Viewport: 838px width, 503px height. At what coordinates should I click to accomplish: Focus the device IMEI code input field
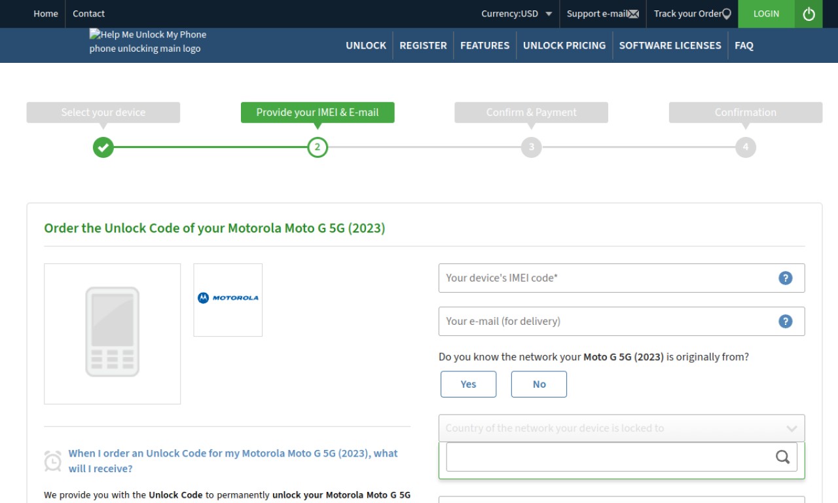621,278
